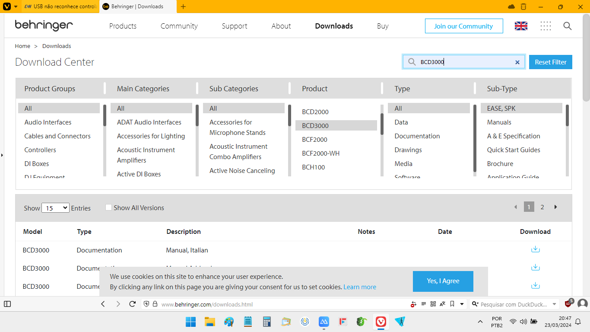Open a new tab with plus button

183,6
